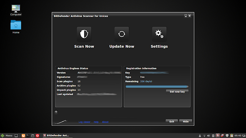246x138 pixels.
Task: Click the 'free' license type value
Action: pos(142,77)
